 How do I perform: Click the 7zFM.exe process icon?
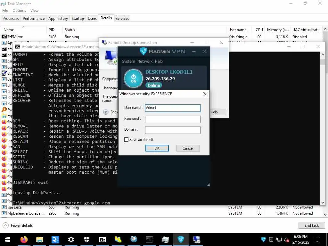[4, 37]
